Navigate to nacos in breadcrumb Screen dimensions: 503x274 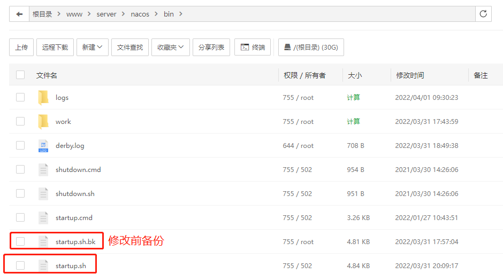click(140, 14)
